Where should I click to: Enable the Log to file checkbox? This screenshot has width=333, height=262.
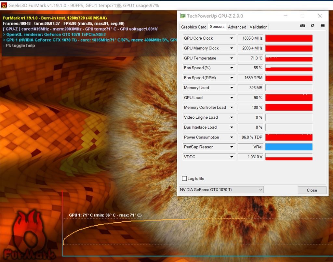[x=184, y=178]
